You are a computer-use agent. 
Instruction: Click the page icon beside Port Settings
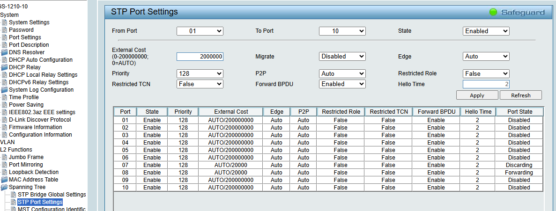(5, 37)
